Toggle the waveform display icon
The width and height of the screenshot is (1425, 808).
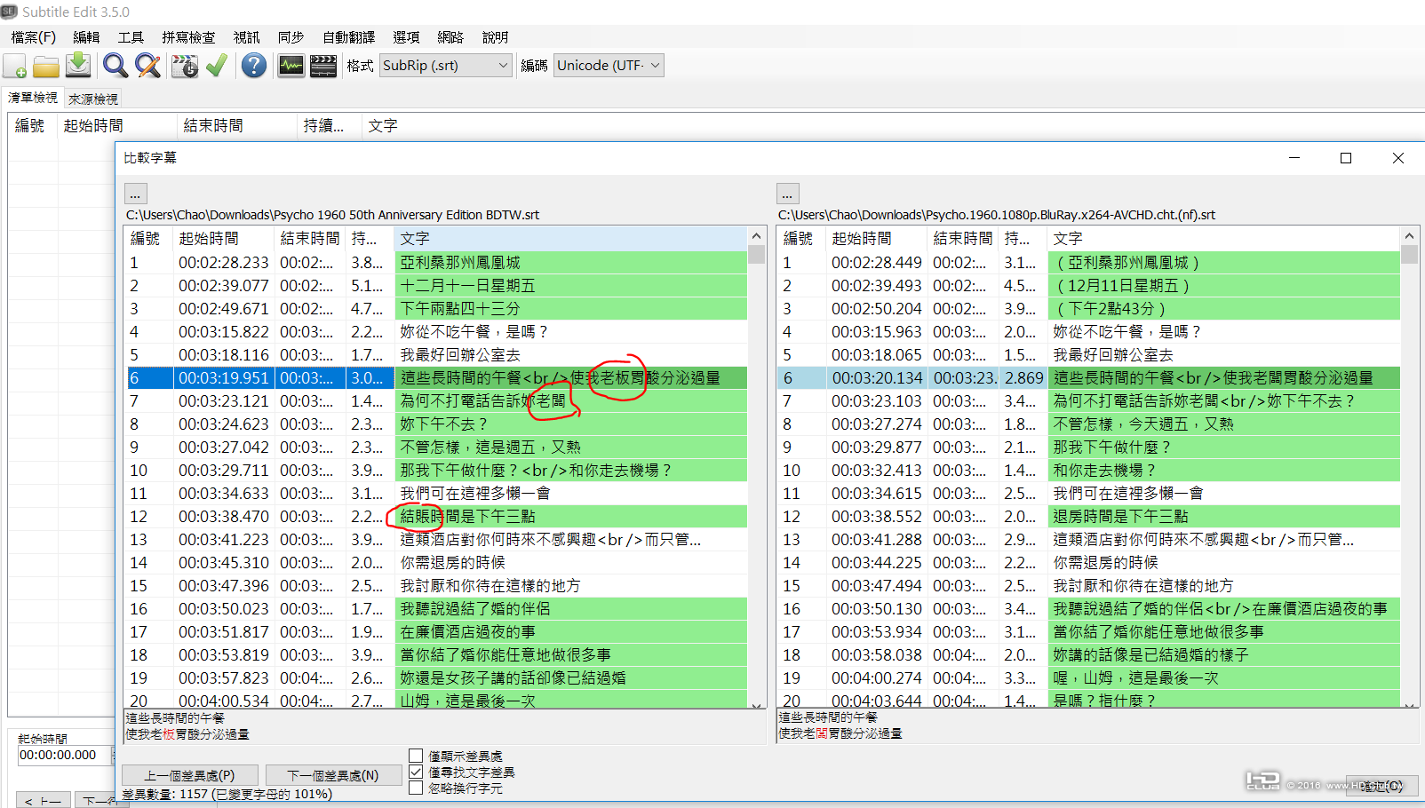click(291, 66)
